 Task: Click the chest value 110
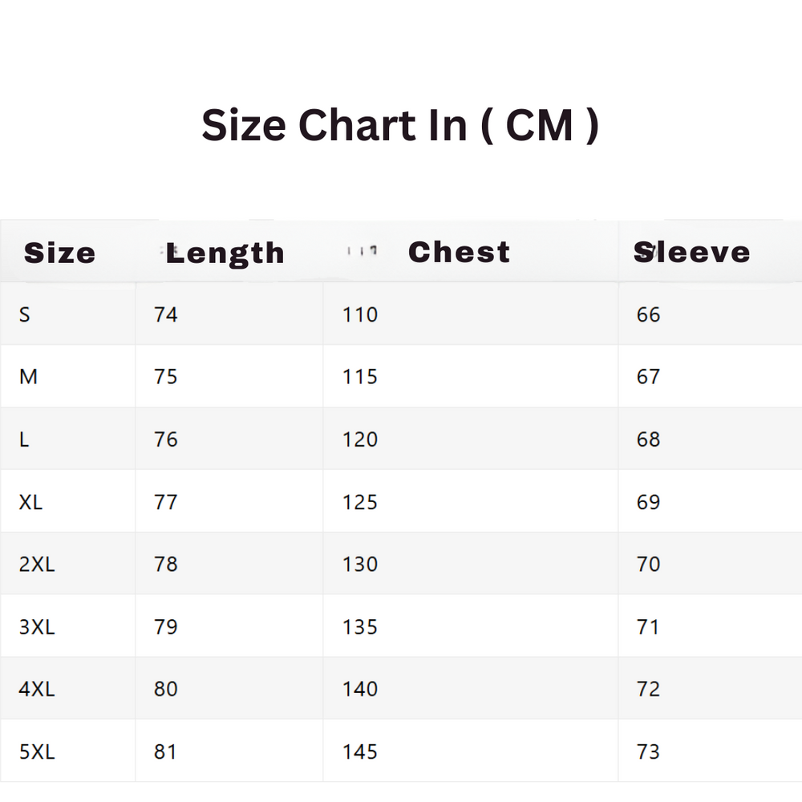(x=360, y=314)
